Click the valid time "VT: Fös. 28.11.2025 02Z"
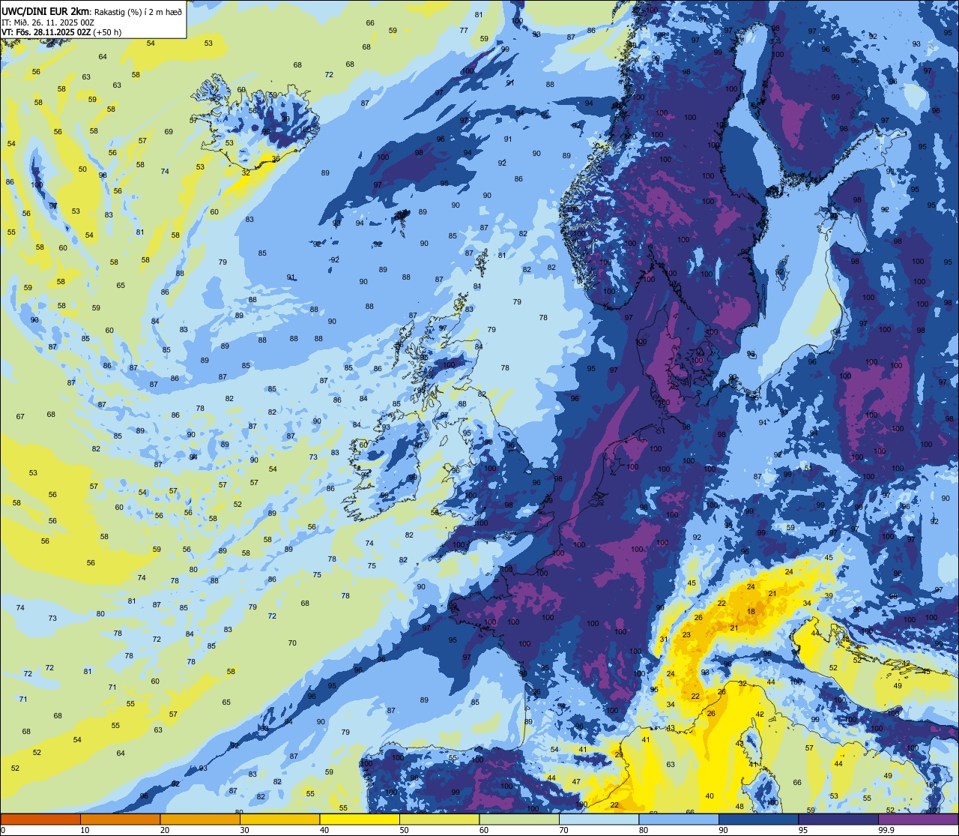 tap(46, 32)
